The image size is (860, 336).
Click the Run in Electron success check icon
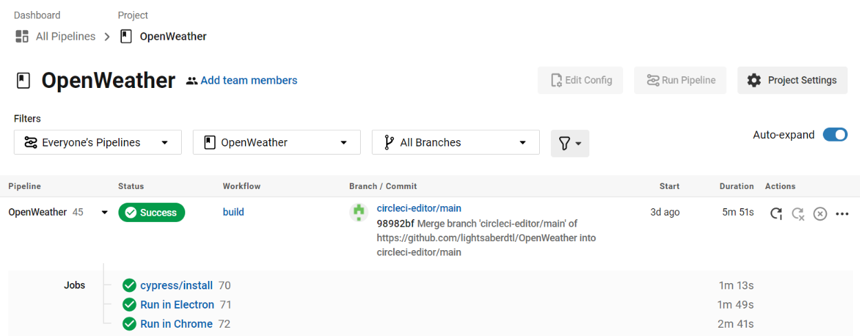(x=129, y=304)
